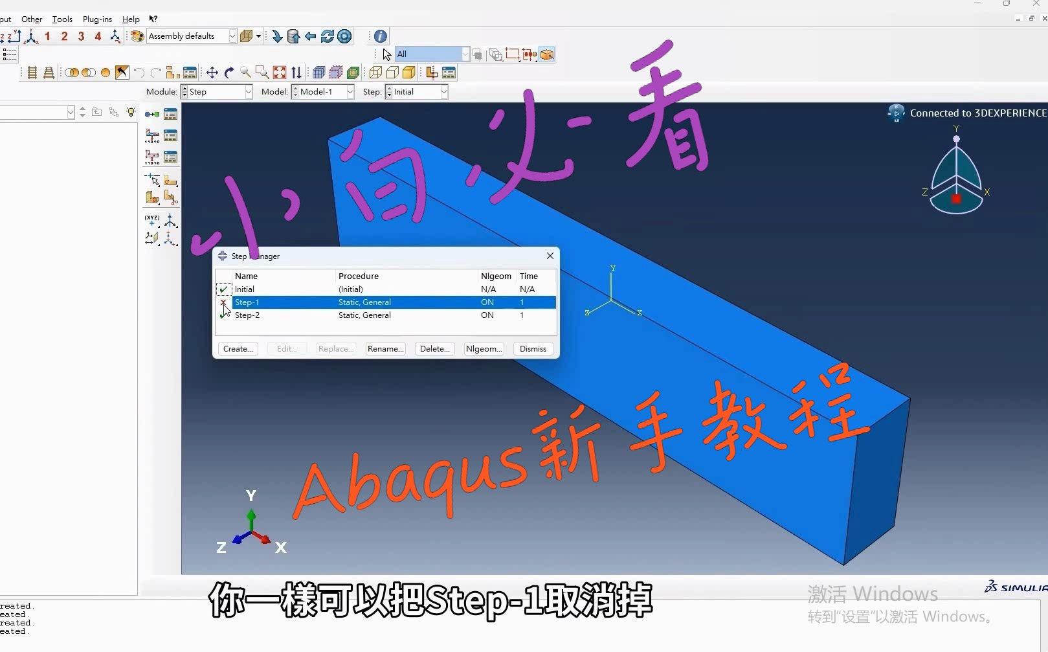Click the Color Code palette icon
Viewport: 1048px width, 652px height.
click(x=137, y=36)
